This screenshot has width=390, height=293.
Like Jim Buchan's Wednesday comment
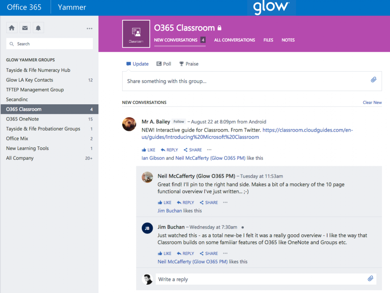tap(165, 253)
